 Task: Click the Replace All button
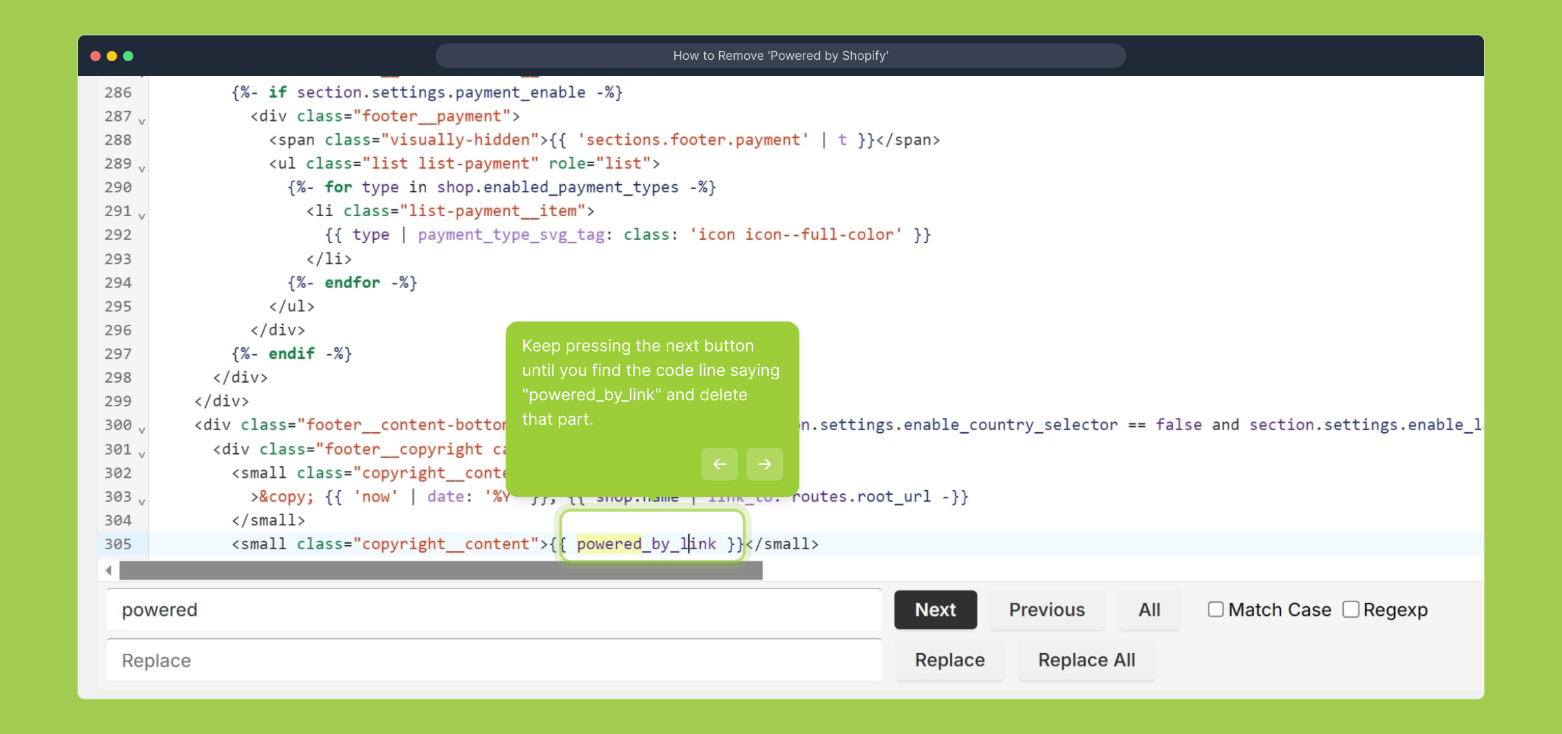point(1086,660)
